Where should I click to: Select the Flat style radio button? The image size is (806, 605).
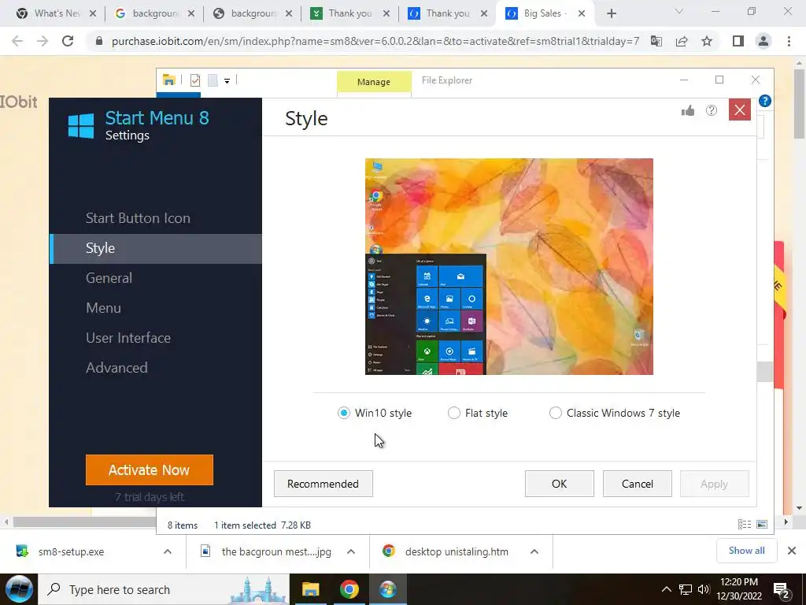tap(454, 413)
